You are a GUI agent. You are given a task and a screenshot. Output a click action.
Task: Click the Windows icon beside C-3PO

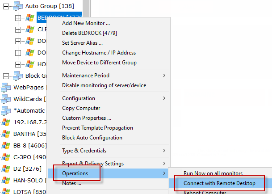pos(6,157)
